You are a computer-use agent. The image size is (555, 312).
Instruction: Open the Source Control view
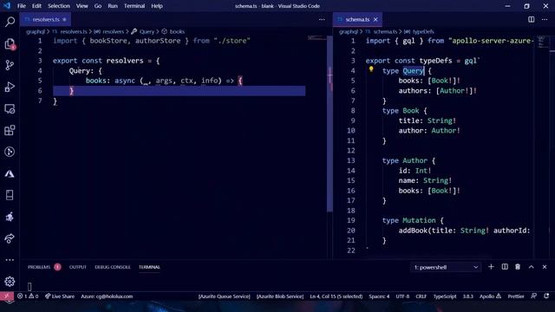[x=10, y=65]
